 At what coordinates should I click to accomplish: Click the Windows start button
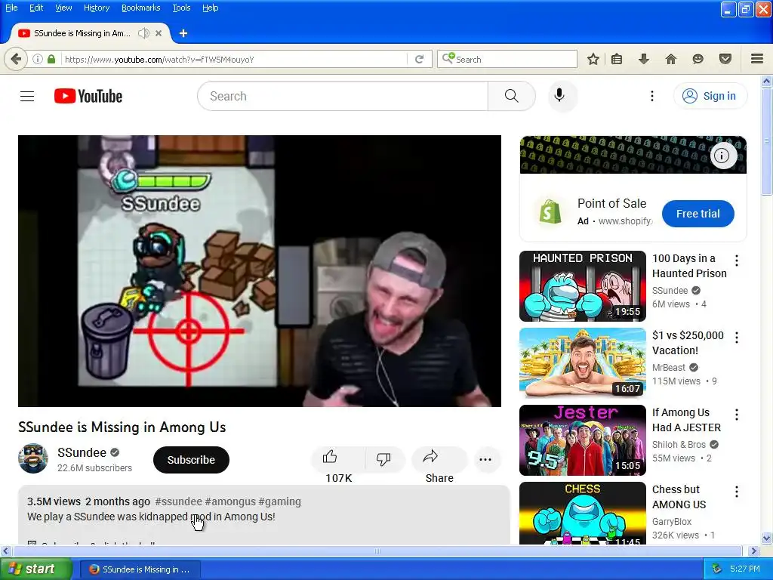[35, 569]
